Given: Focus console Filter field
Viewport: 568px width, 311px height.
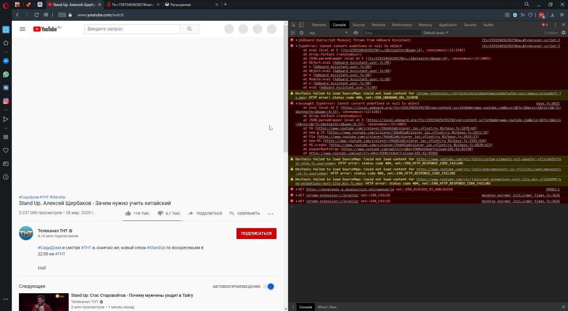Looking at the screenshot, I should point(391,33).
